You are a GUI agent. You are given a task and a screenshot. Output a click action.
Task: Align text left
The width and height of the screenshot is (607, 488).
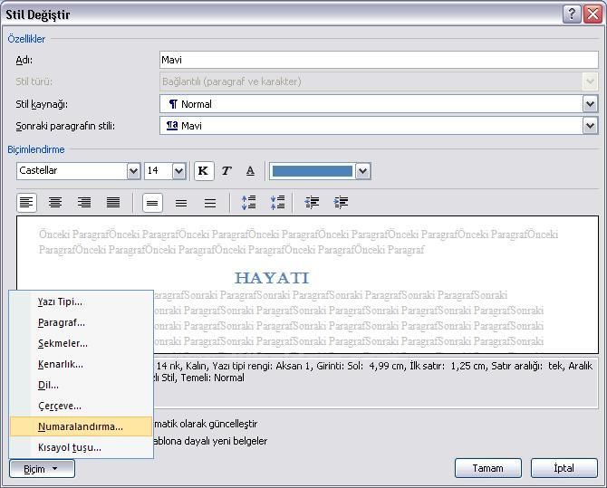pyautogui.click(x=26, y=203)
